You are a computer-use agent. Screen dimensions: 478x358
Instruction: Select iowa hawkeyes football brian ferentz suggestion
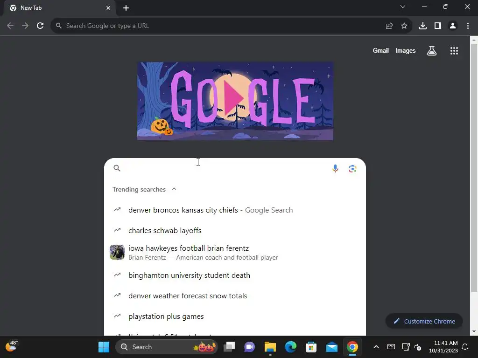tap(235, 252)
